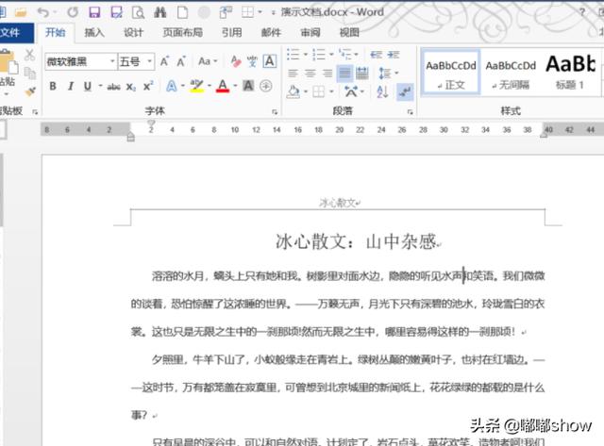Click the Cut scissors icon
This screenshot has height=446, width=604.
point(29,55)
